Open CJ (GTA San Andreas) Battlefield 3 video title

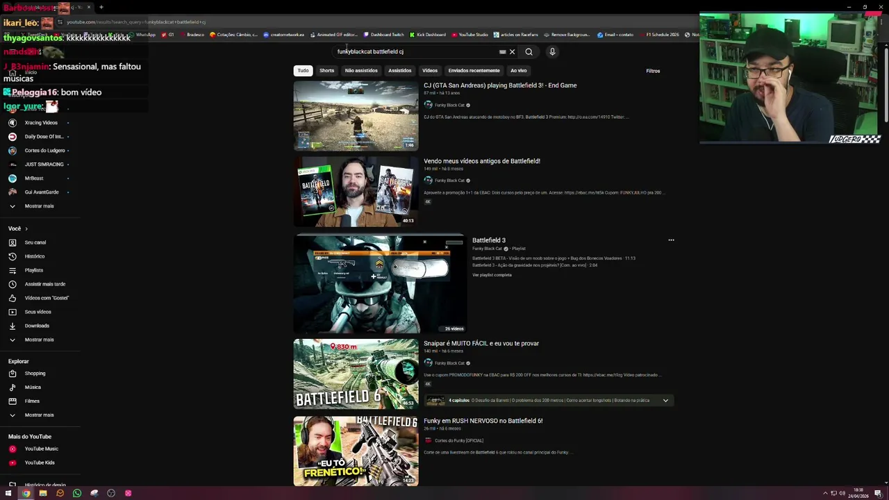500,85
